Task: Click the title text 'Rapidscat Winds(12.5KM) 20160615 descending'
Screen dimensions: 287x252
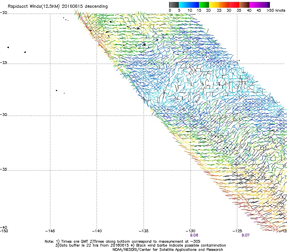Action: (x=58, y=7)
